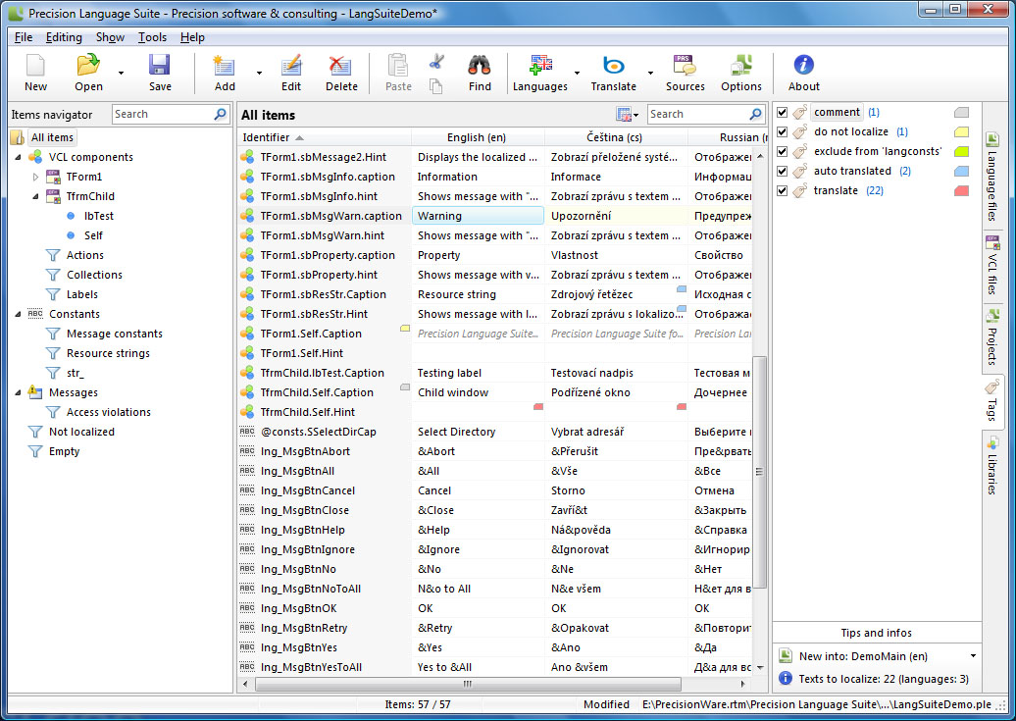Toggle the auto translated checkbox

[x=782, y=171]
